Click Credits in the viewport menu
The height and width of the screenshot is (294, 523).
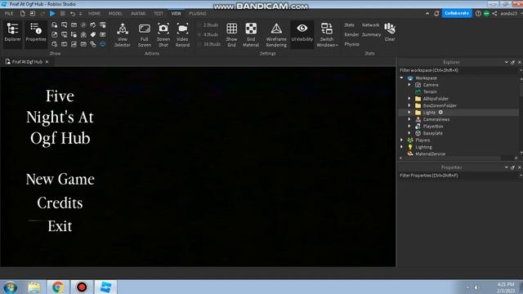(60, 203)
